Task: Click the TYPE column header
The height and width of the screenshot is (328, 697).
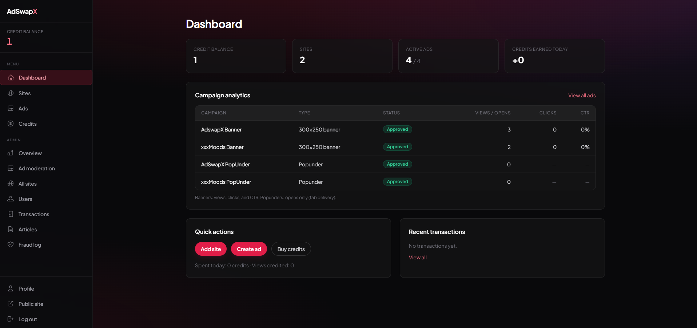Action: click(x=304, y=113)
